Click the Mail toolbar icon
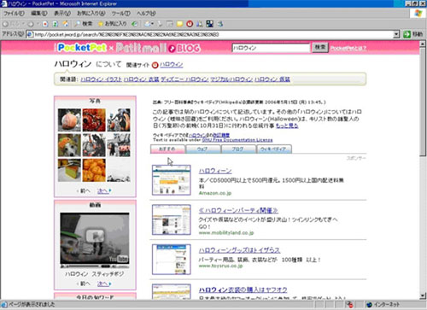Screen dimensions: 427x310 pos(148,24)
